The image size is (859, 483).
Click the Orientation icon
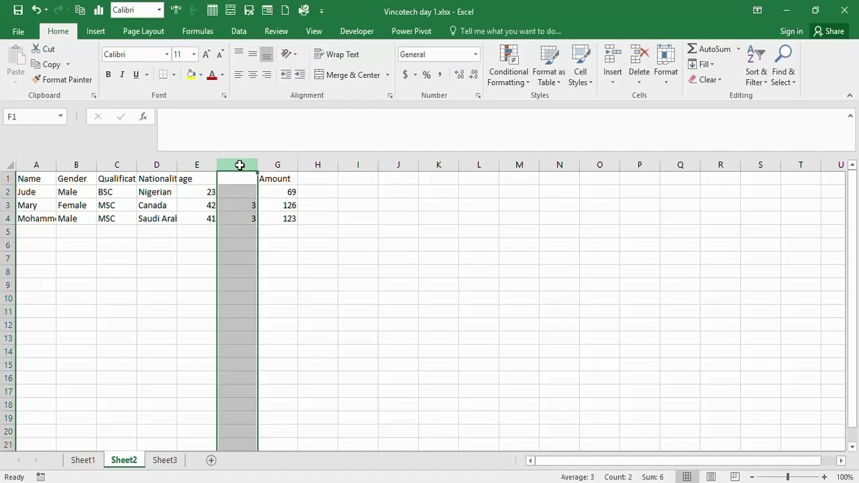(287, 54)
